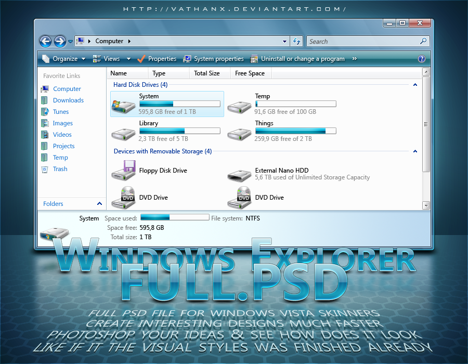468x364 pixels.
Task: Click the Computer icon in Favorite Links
Action: pyautogui.click(x=46, y=89)
